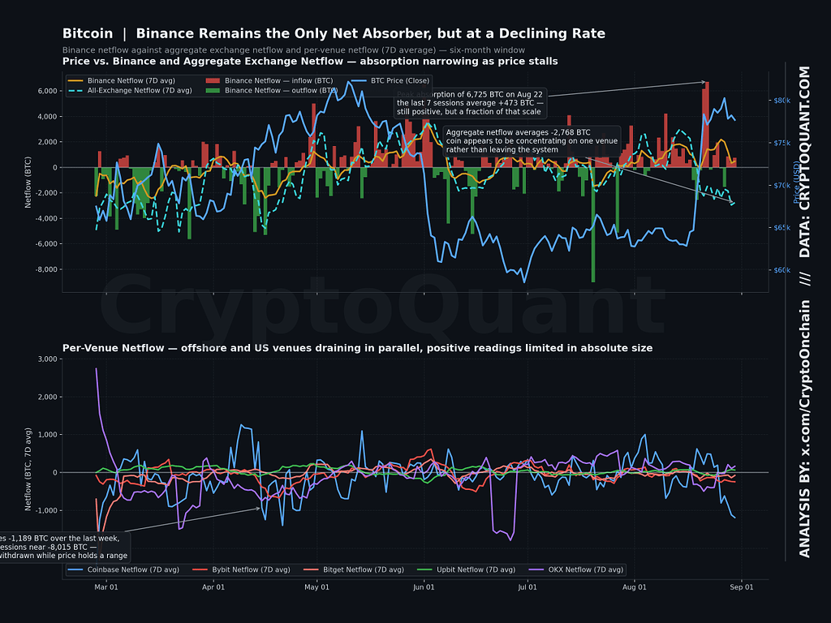Viewport: 831px width, 623px height.
Task: Click the 'Binance Netflow (7D avg)' legend entry
Action: pyautogui.click(x=122, y=80)
